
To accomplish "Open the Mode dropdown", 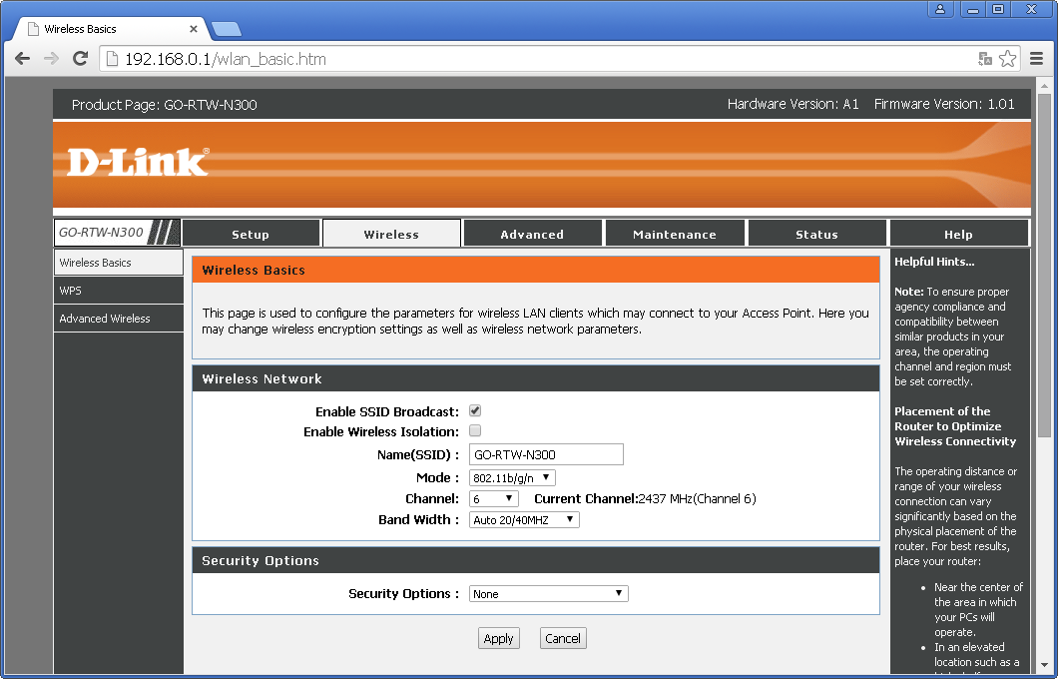I will click(512, 478).
